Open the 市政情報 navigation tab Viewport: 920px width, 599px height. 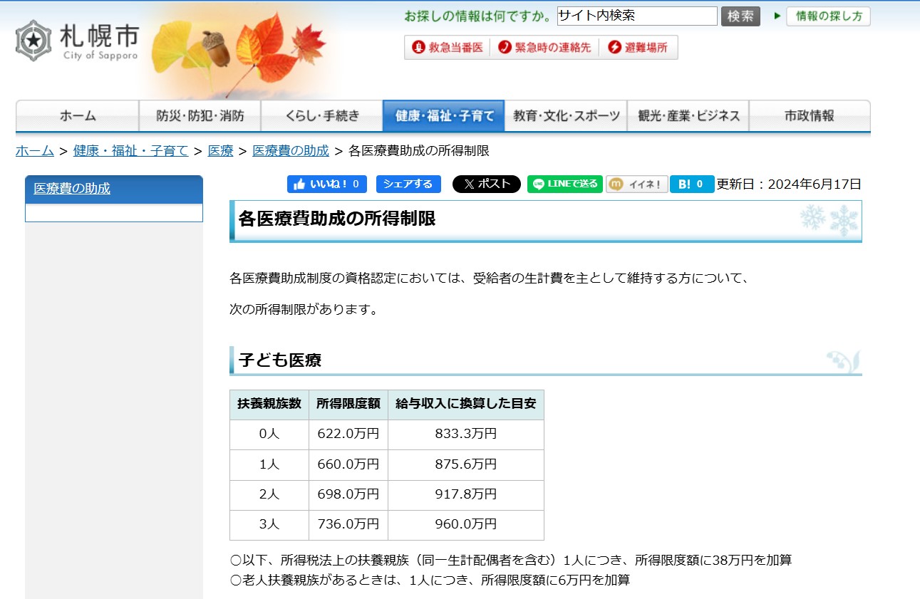click(x=810, y=116)
